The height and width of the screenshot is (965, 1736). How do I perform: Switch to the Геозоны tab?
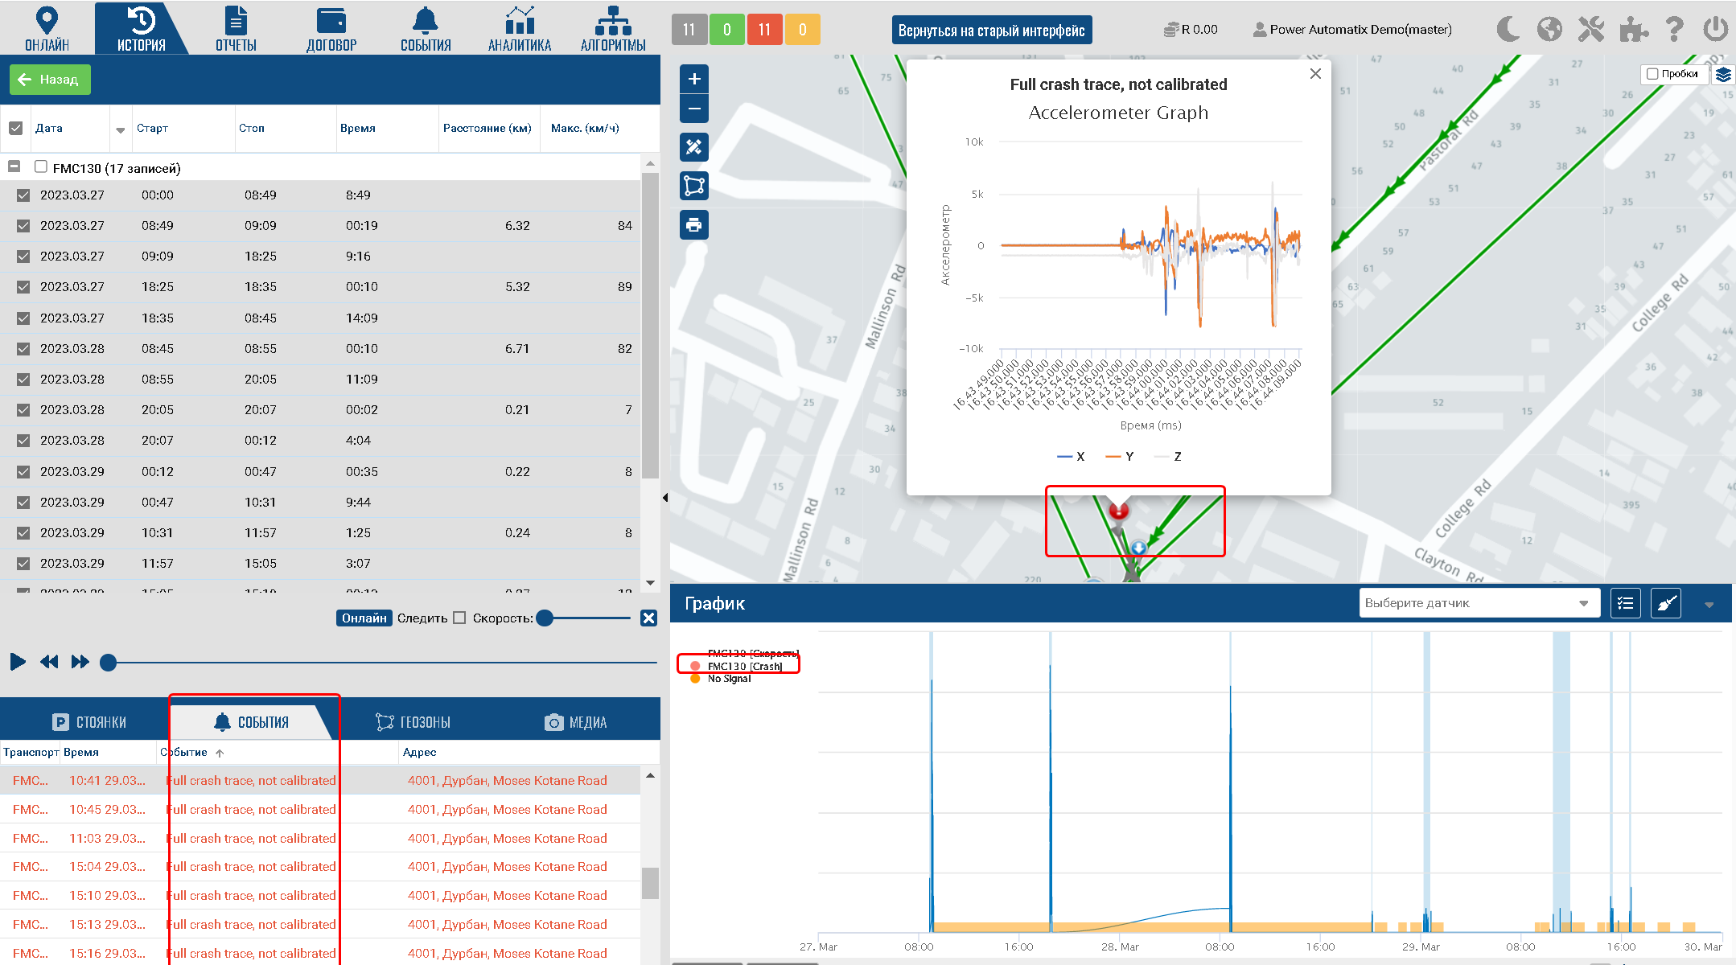413,722
